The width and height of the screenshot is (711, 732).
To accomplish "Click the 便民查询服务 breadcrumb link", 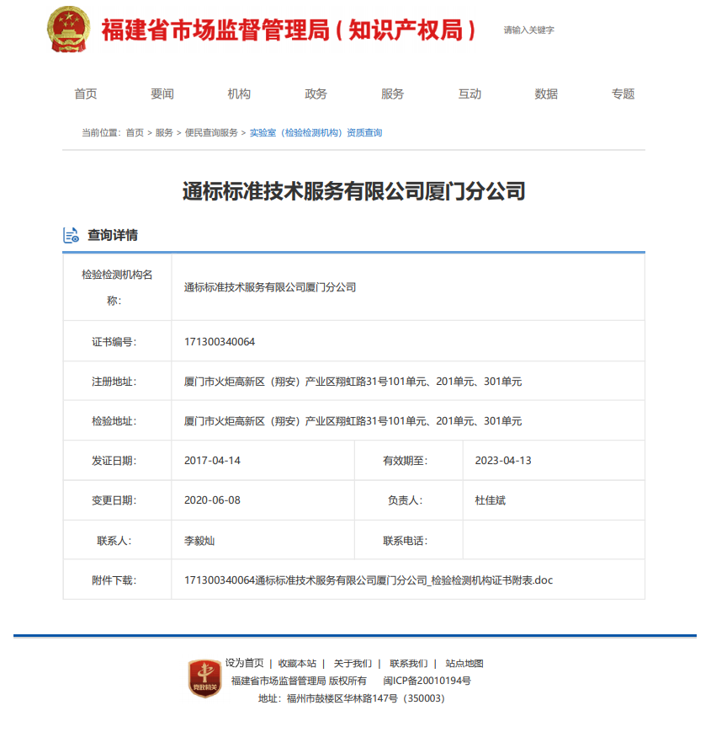I will click(x=211, y=132).
